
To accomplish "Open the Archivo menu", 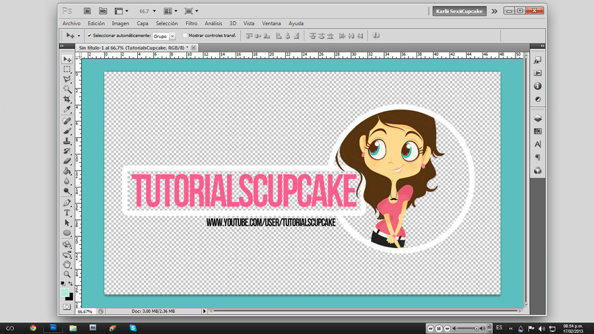I will pos(71,24).
